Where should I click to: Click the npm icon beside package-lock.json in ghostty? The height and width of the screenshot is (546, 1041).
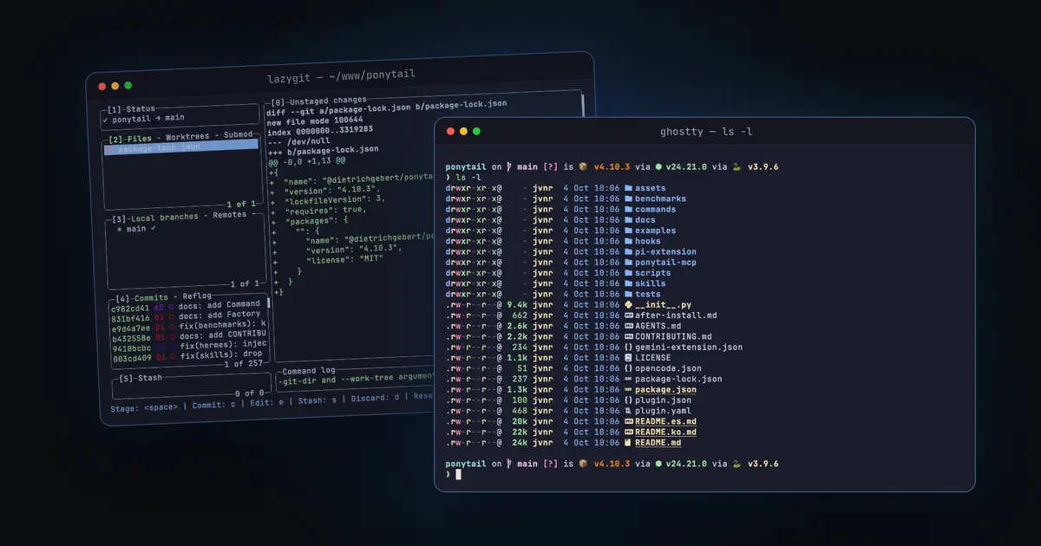[628, 379]
